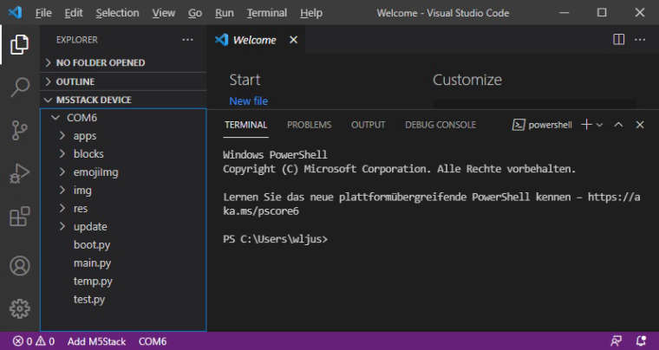Viewport: 659px width, 350px height.
Task: Click Add M5Stack in status bar
Action: click(96, 341)
